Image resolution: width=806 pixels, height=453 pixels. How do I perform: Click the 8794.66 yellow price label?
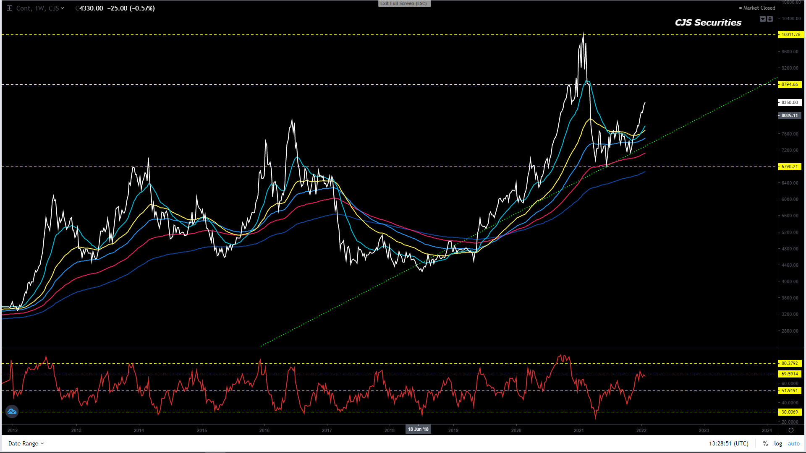(x=789, y=84)
